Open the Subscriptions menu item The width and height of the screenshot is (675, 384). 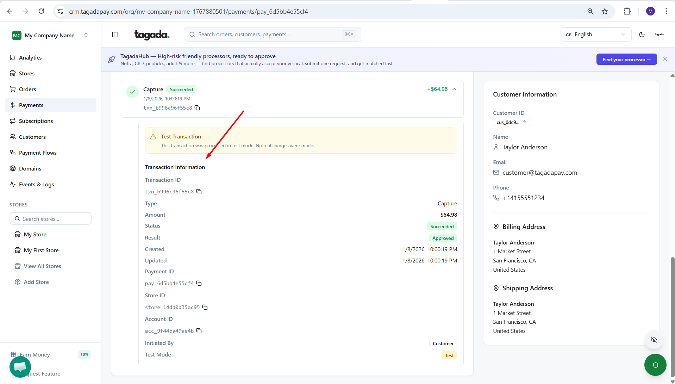[36, 121]
